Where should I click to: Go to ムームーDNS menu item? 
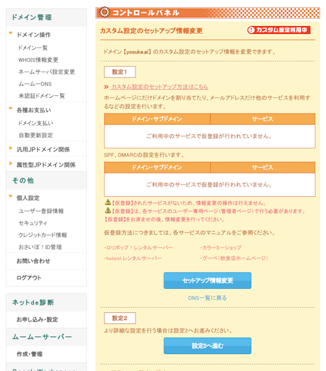[35, 84]
